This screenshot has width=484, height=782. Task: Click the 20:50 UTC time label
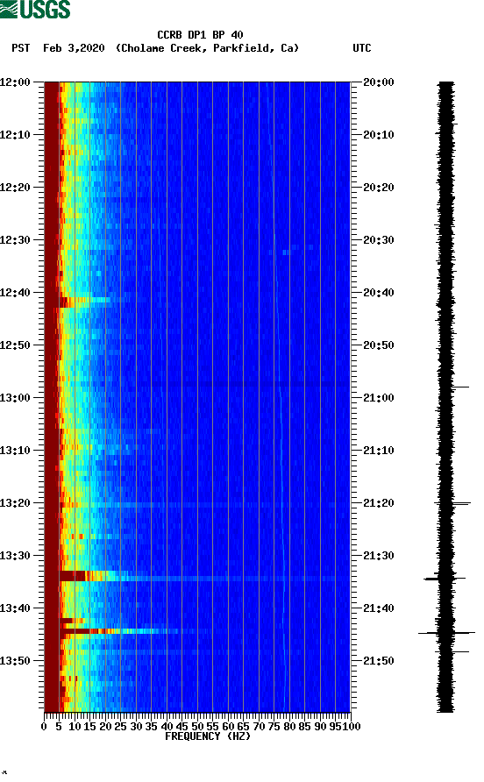coord(379,345)
